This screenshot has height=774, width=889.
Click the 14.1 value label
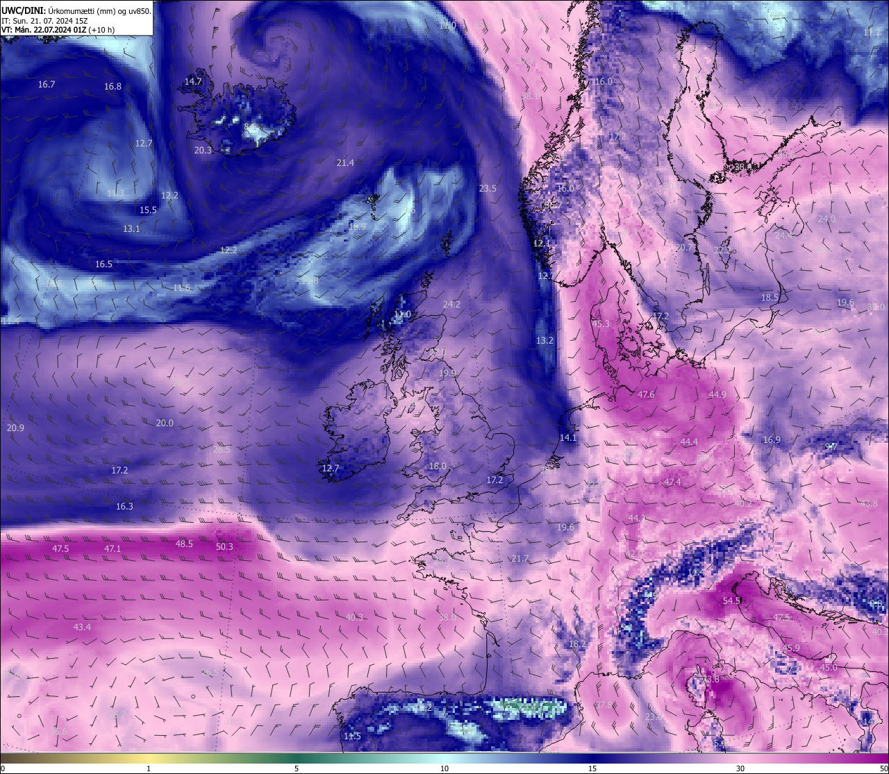pyautogui.click(x=568, y=437)
